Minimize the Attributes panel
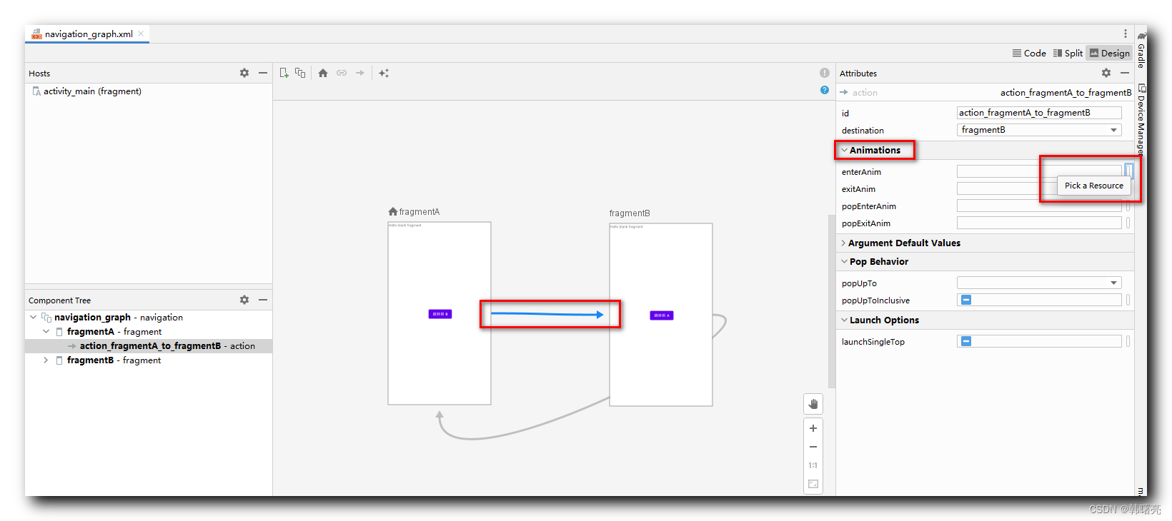 (x=1125, y=73)
